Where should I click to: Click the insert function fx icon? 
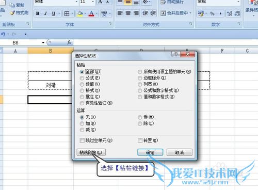pos(69,42)
